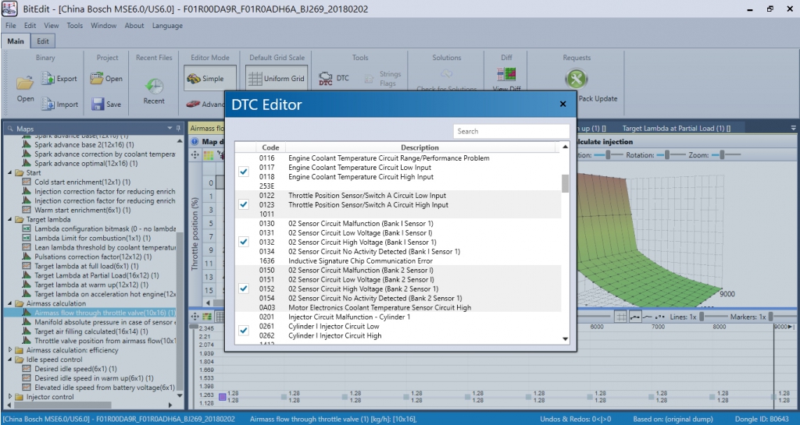The width and height of the screenshot is (800, 425).
Task: Click the move arrows icon in the table toolbar
Action: point(195,154)
